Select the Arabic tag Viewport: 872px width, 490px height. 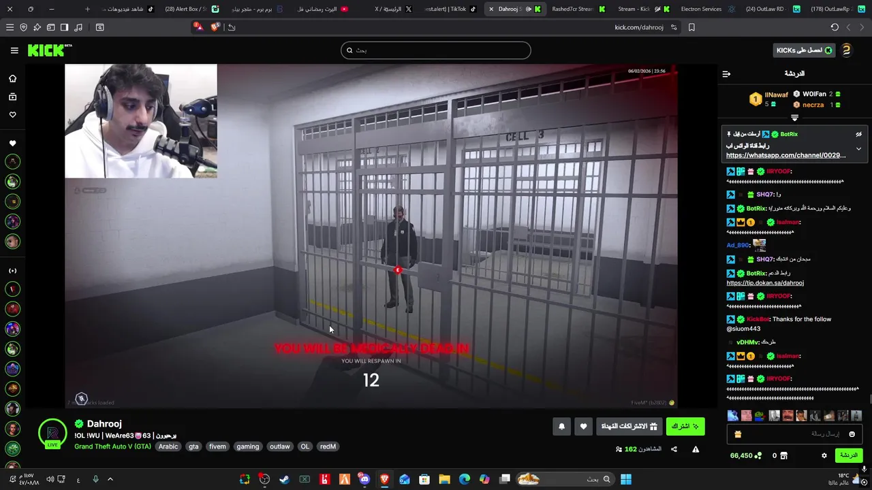(x=168, y=446)
